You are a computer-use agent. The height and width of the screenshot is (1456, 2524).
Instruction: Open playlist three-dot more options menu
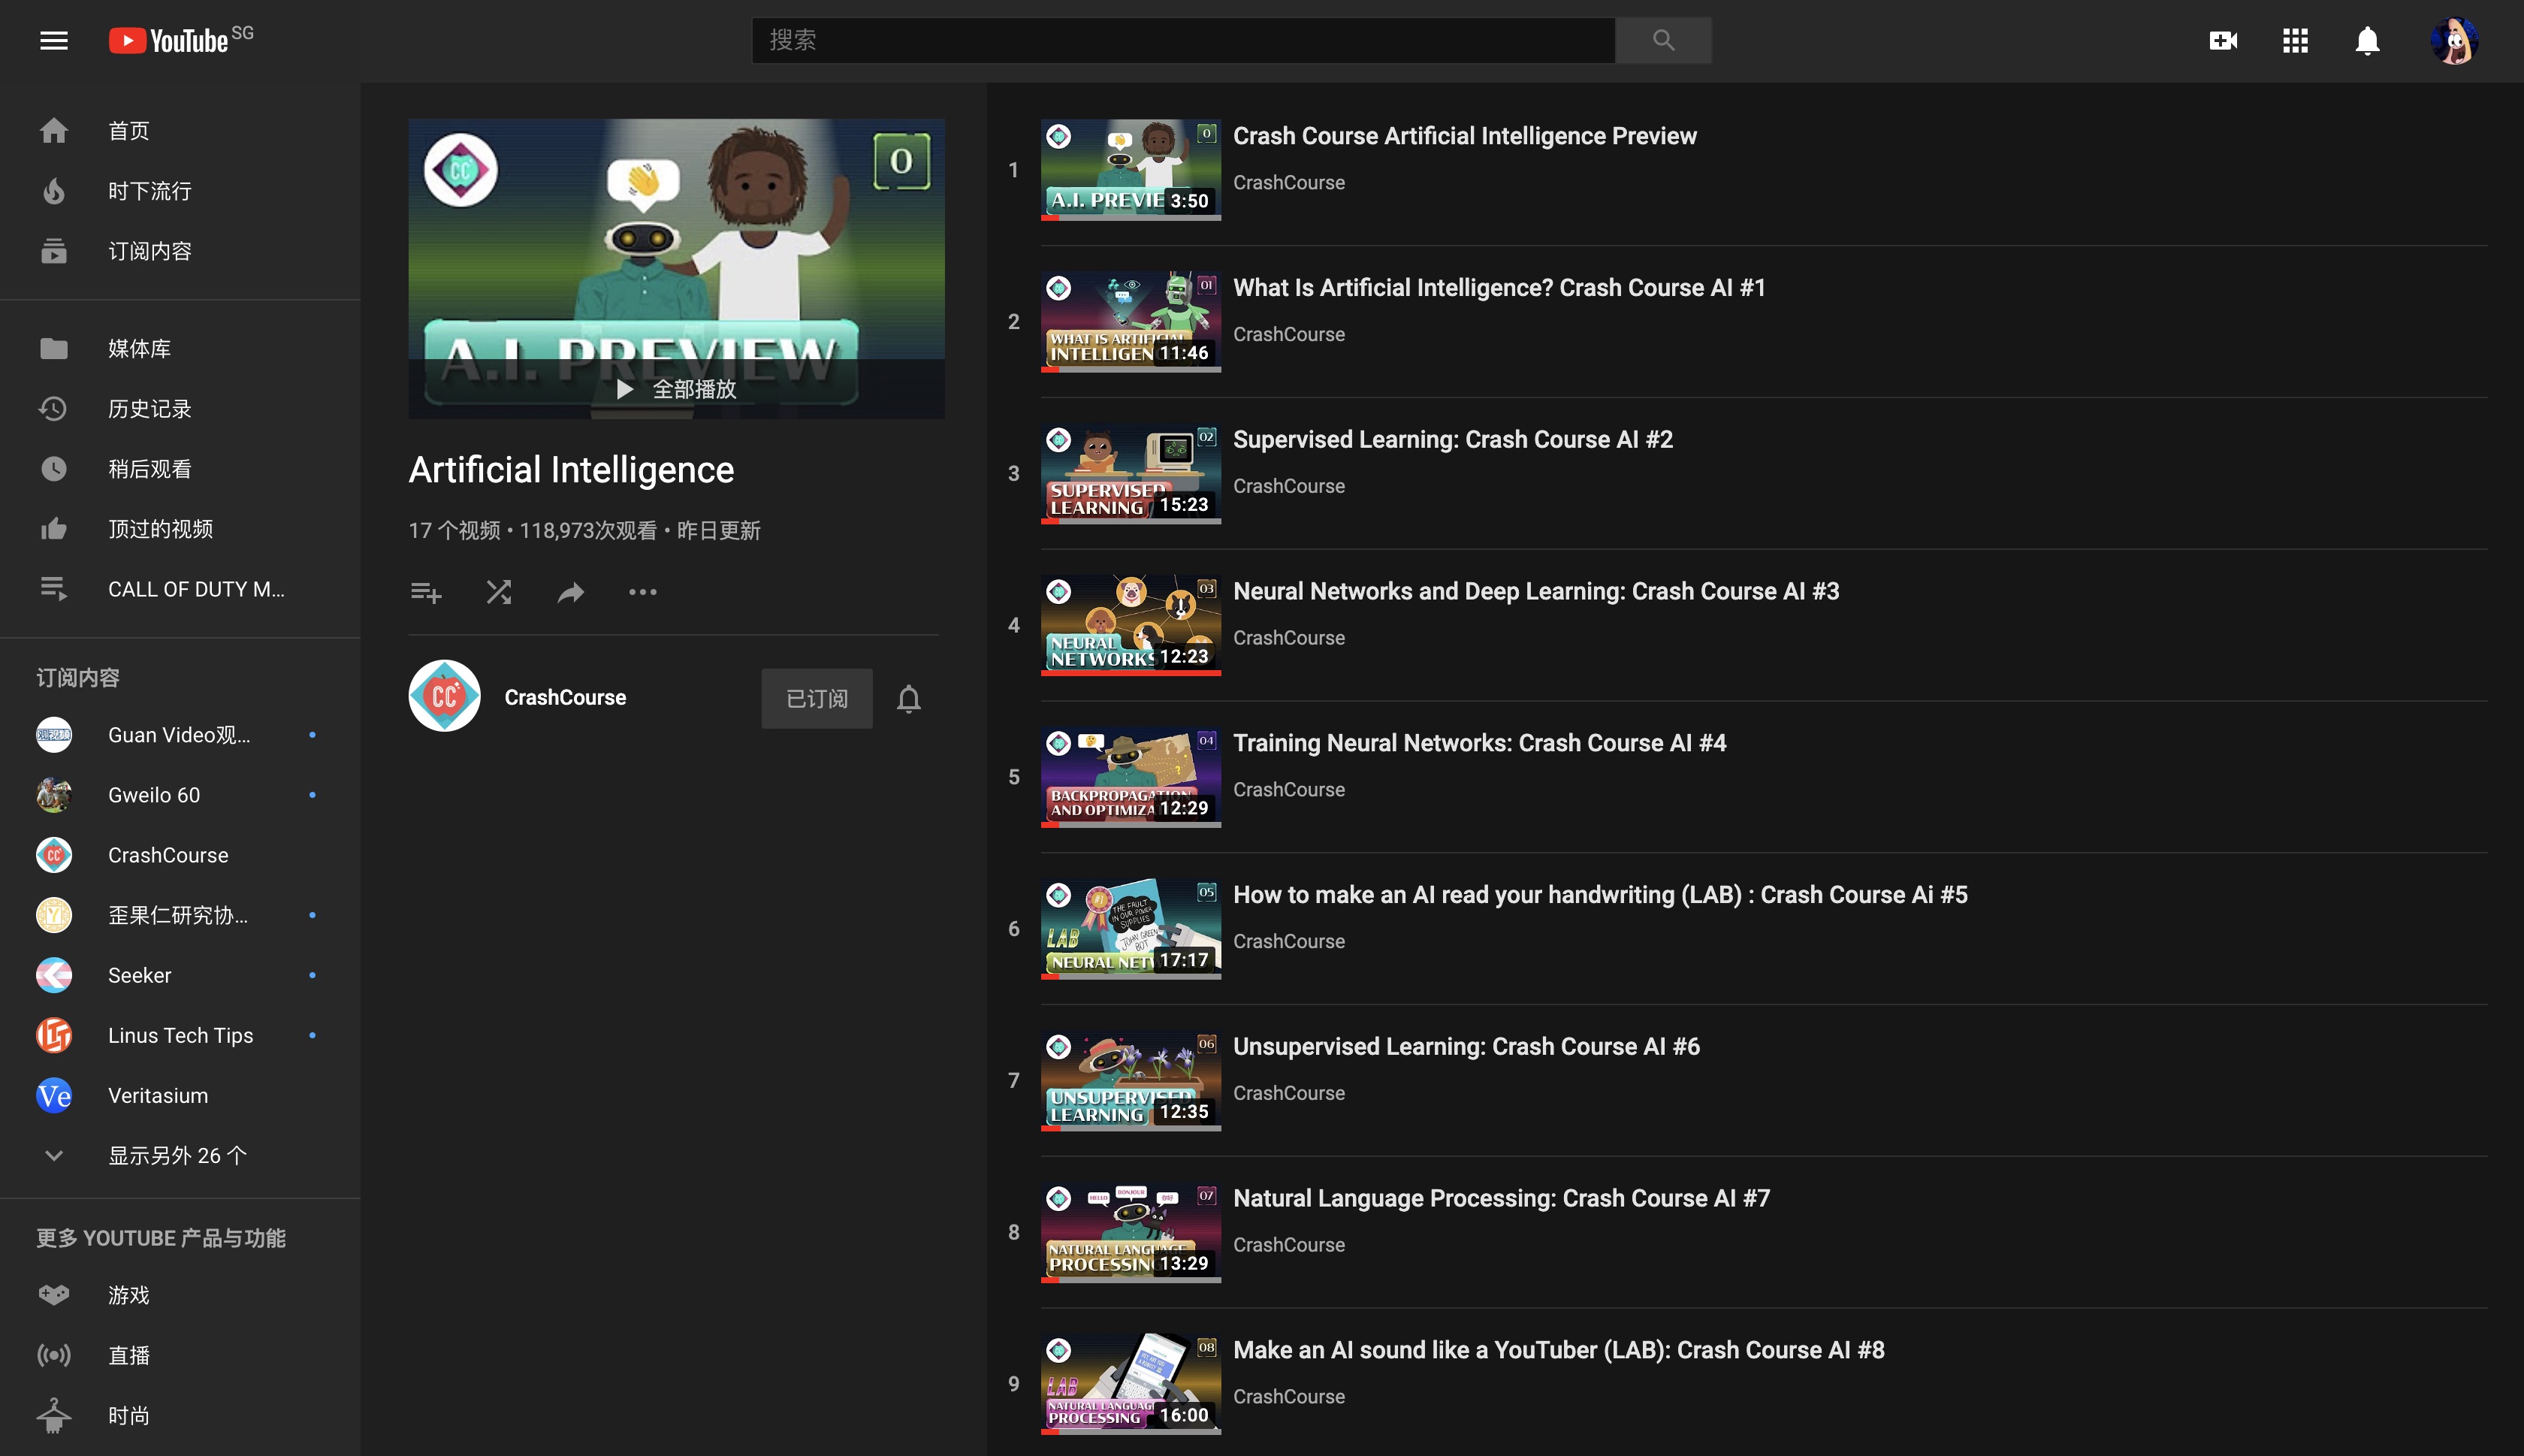(x=643, y=592)
